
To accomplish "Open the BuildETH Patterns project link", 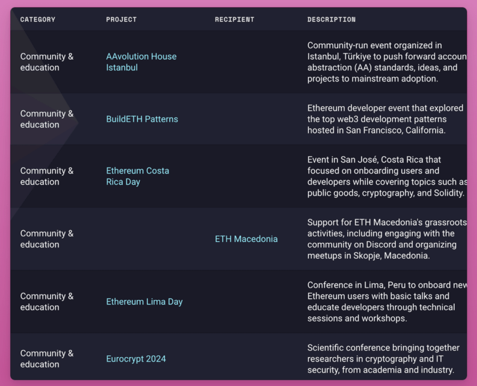I will [142, 119].
